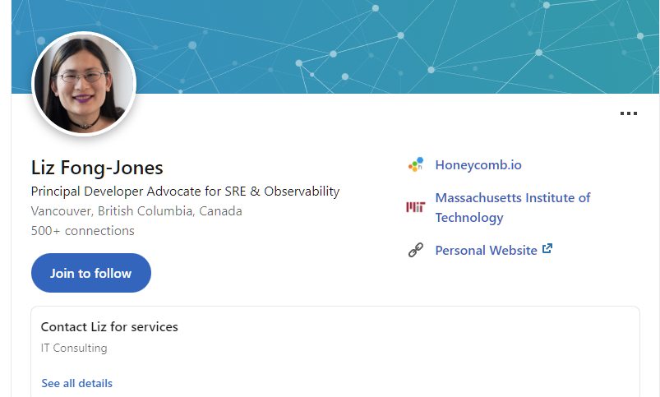Click the Principal Developer Advocate headline
Screen dimensions: 660x397
[185, 192]
